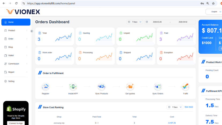Open Store Cost Ranking 7 Days dropdown

[x=175, y=107]
